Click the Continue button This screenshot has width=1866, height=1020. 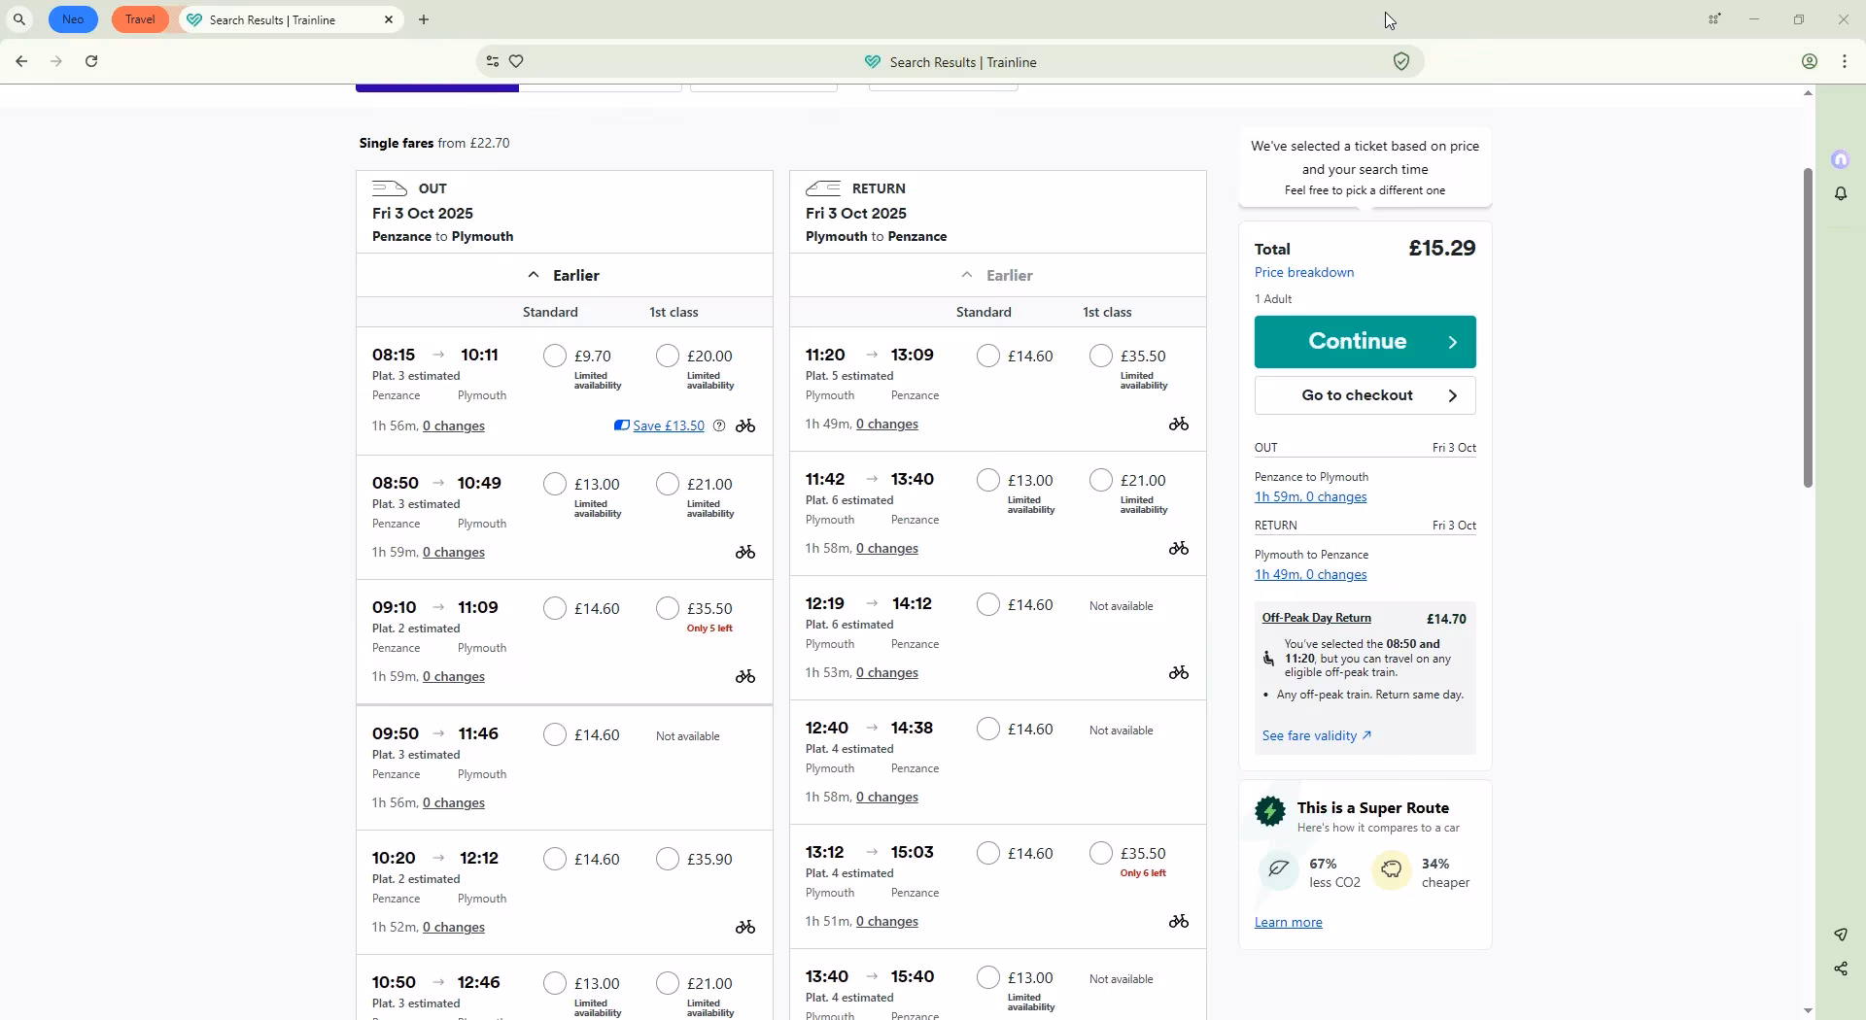coord(1365,341)
